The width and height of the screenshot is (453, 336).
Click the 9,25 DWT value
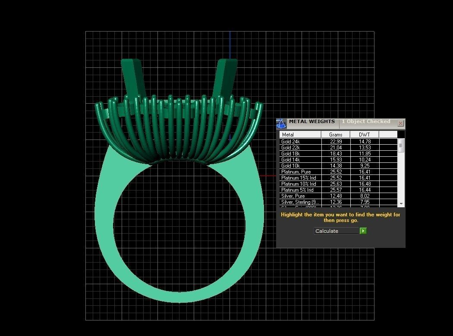[365, 166]
